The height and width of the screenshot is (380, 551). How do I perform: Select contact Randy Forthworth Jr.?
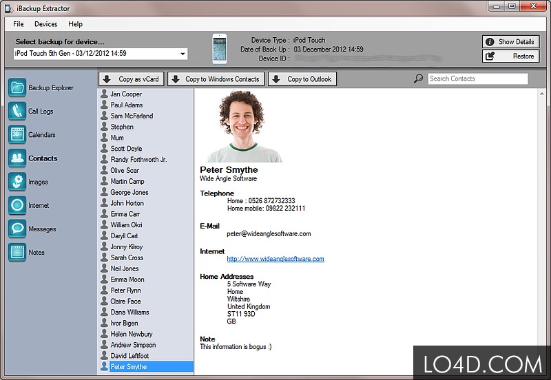pos(138,159)
